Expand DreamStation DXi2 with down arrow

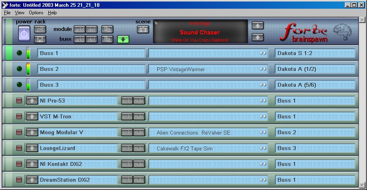click(x=32, y=180)
